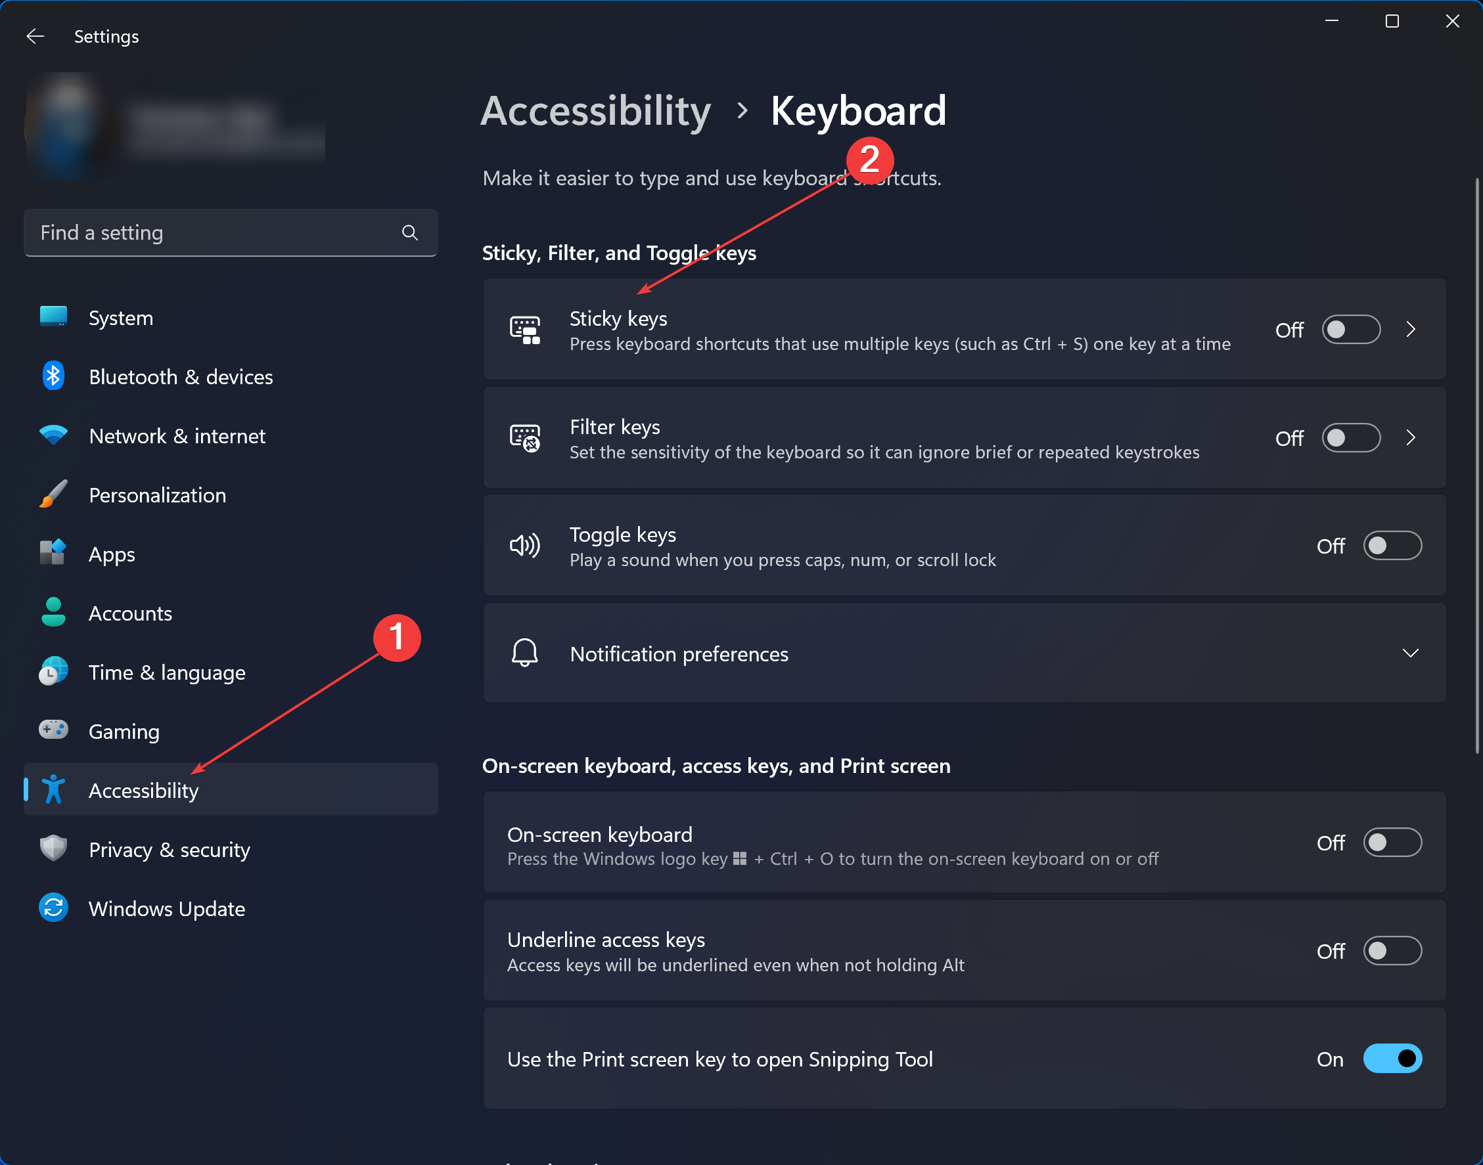Enable the Sticky keys toggle
Image resolution: width=1483 pixels, height=1165 pixels.
(x=1351, y=330)
